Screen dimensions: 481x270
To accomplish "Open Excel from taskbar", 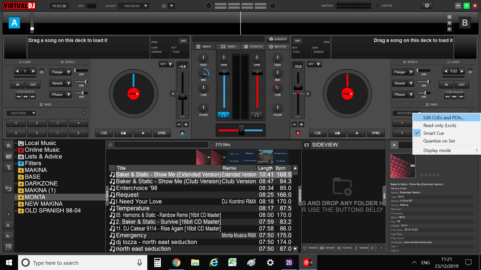I will click(232, 262).
